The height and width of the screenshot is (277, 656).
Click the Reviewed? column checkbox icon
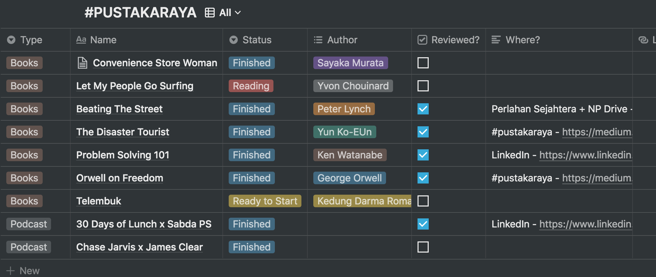tap(422, 40)
